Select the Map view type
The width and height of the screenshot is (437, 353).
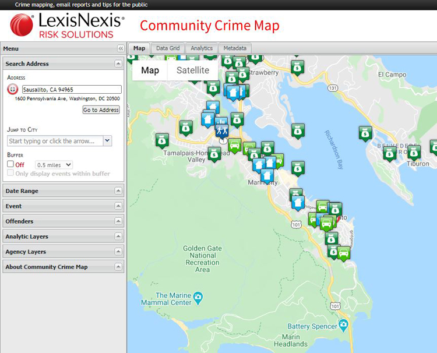pos(150,70)
